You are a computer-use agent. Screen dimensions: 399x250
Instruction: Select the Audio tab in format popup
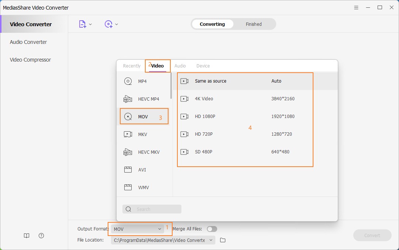click(180, 66)
